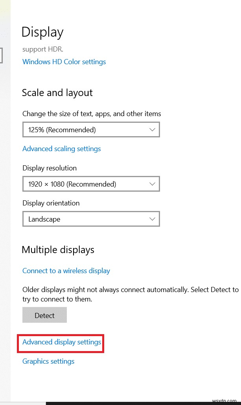Screen dimensions: 241x405
Task: Click the Multiple displays heading
Action: click(x=58, y=250)
